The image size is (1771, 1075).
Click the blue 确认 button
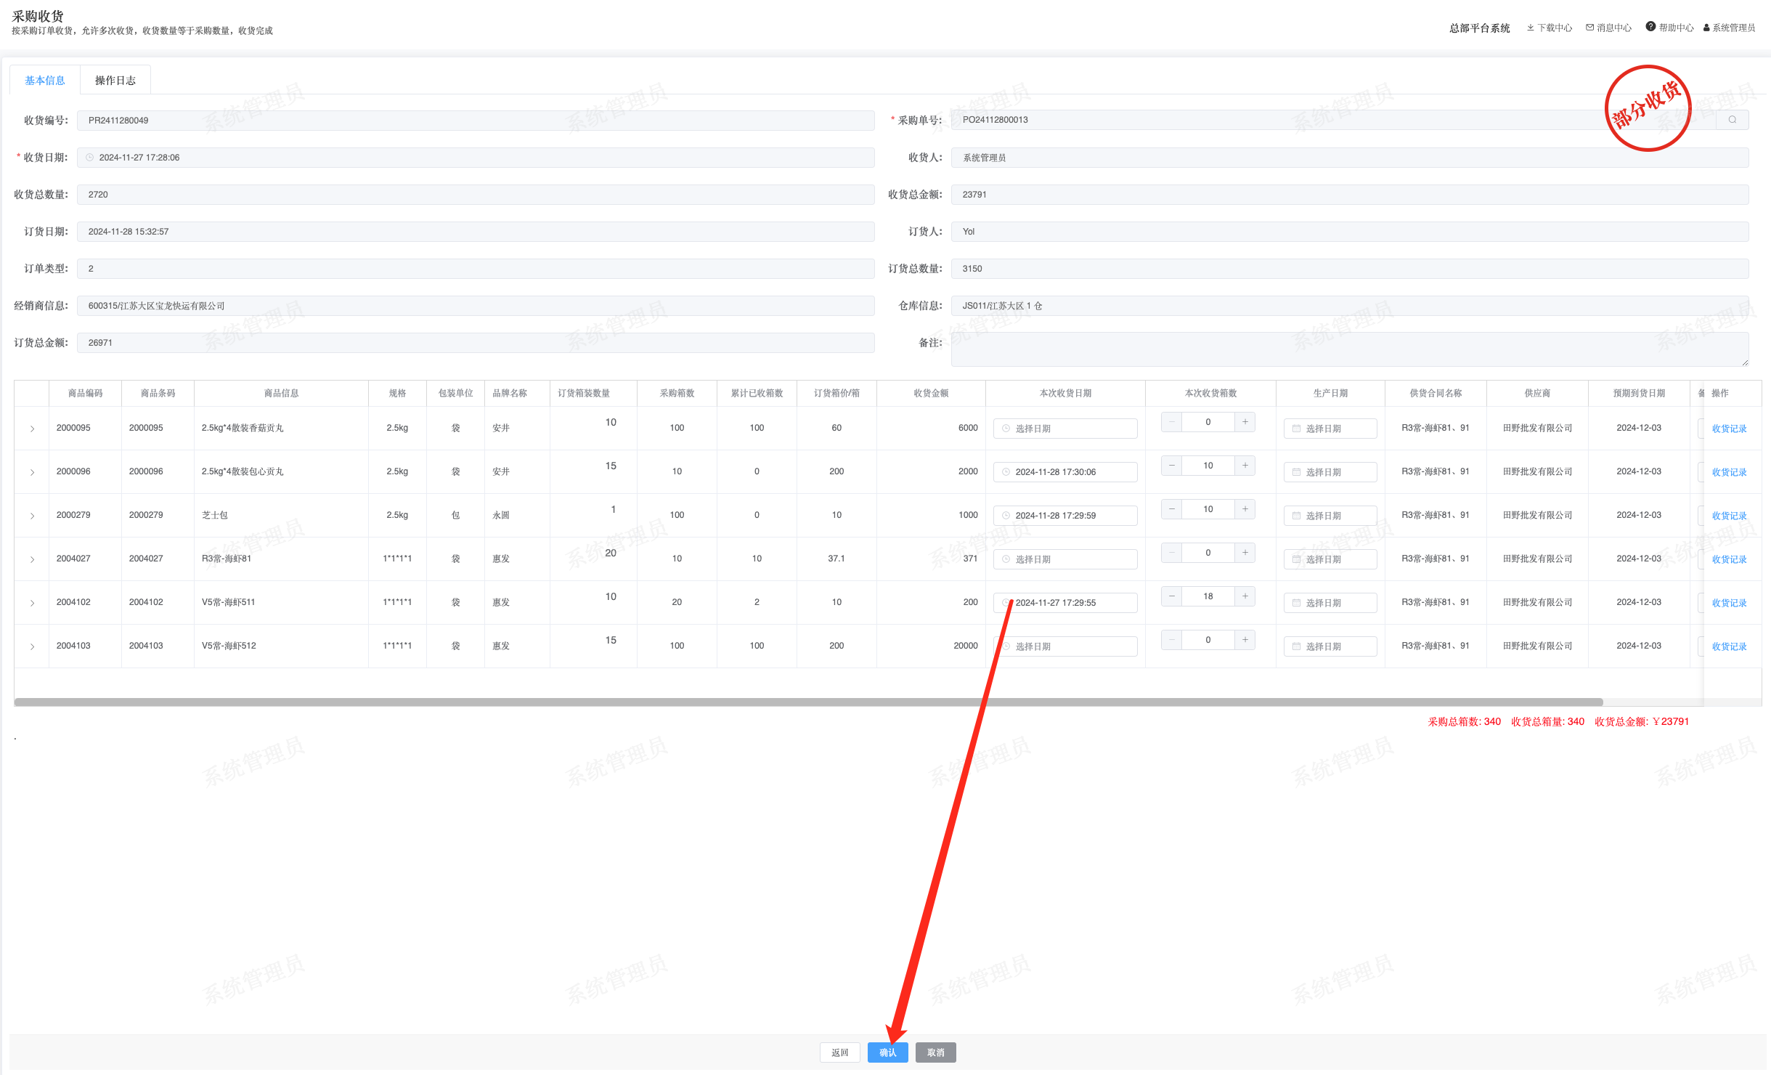pos(887,1052)
